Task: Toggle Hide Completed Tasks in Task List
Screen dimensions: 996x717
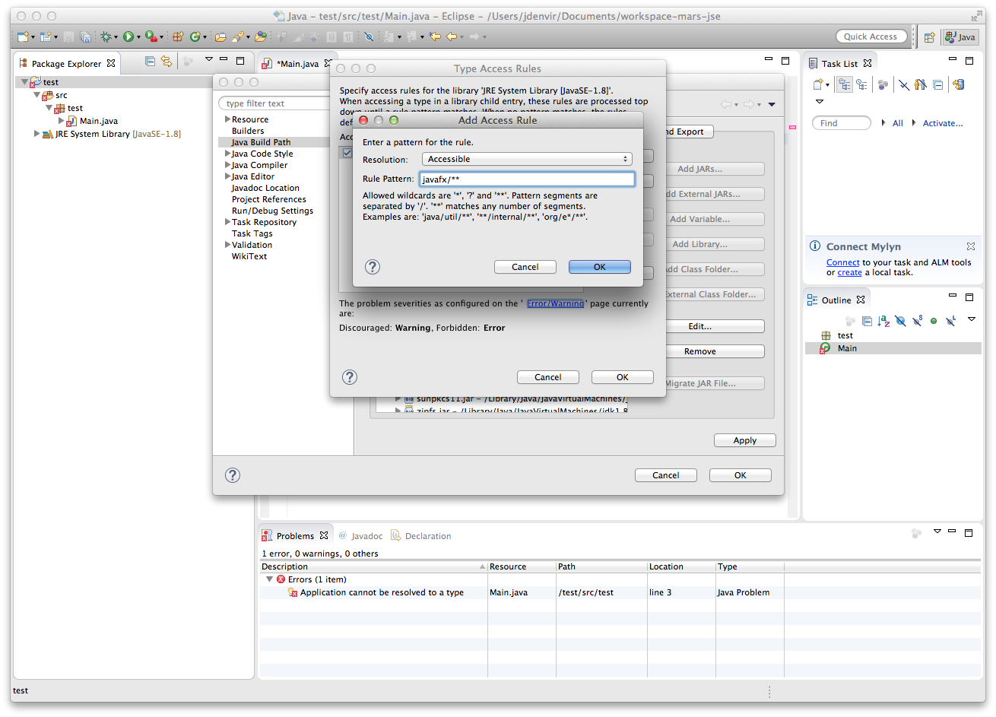Action: coord(904,84)
